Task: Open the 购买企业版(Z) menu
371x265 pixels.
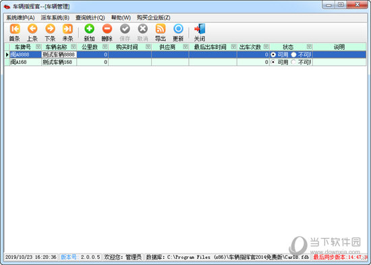Action: coord(154,17)
